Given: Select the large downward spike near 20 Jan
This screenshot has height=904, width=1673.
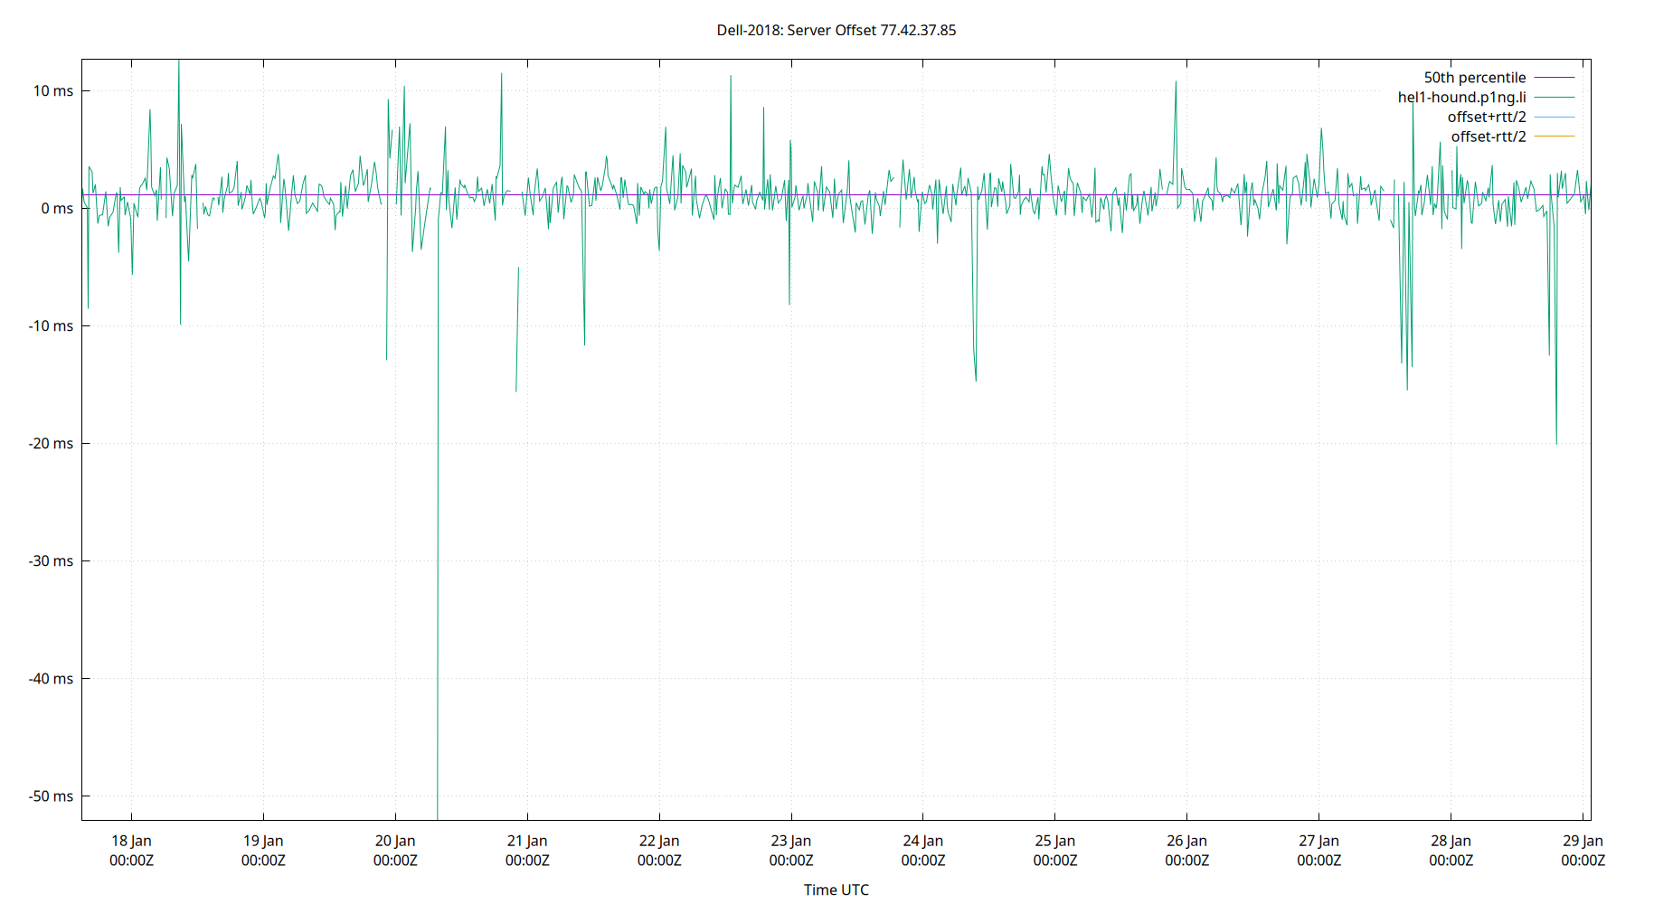Looking at the screenshot, I should tap(438, 542).
